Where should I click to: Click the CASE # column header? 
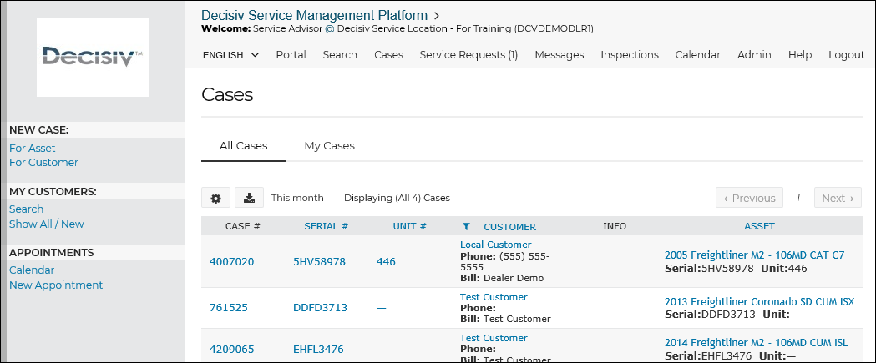[242, 226]
